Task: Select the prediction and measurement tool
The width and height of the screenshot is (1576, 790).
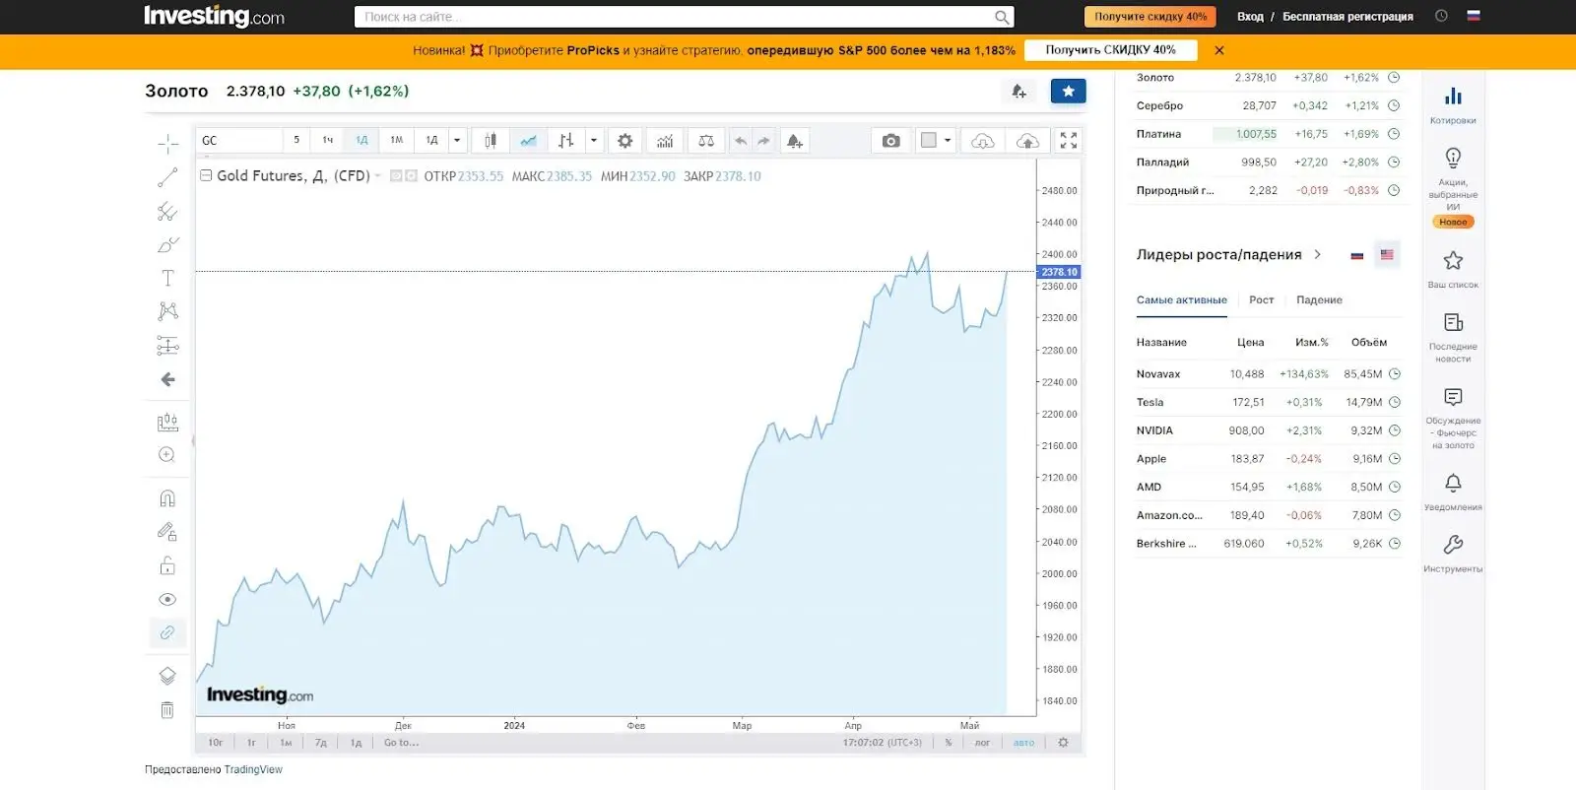Action: [x=167, y=345]
